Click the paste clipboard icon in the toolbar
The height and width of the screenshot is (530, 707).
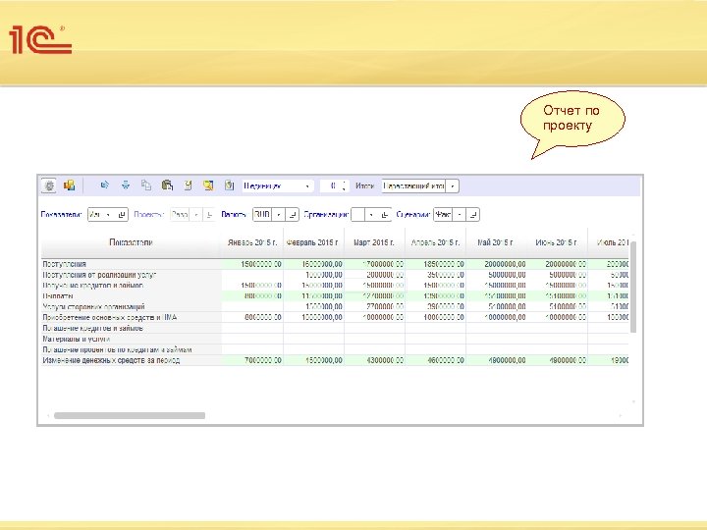pos(167,185)
